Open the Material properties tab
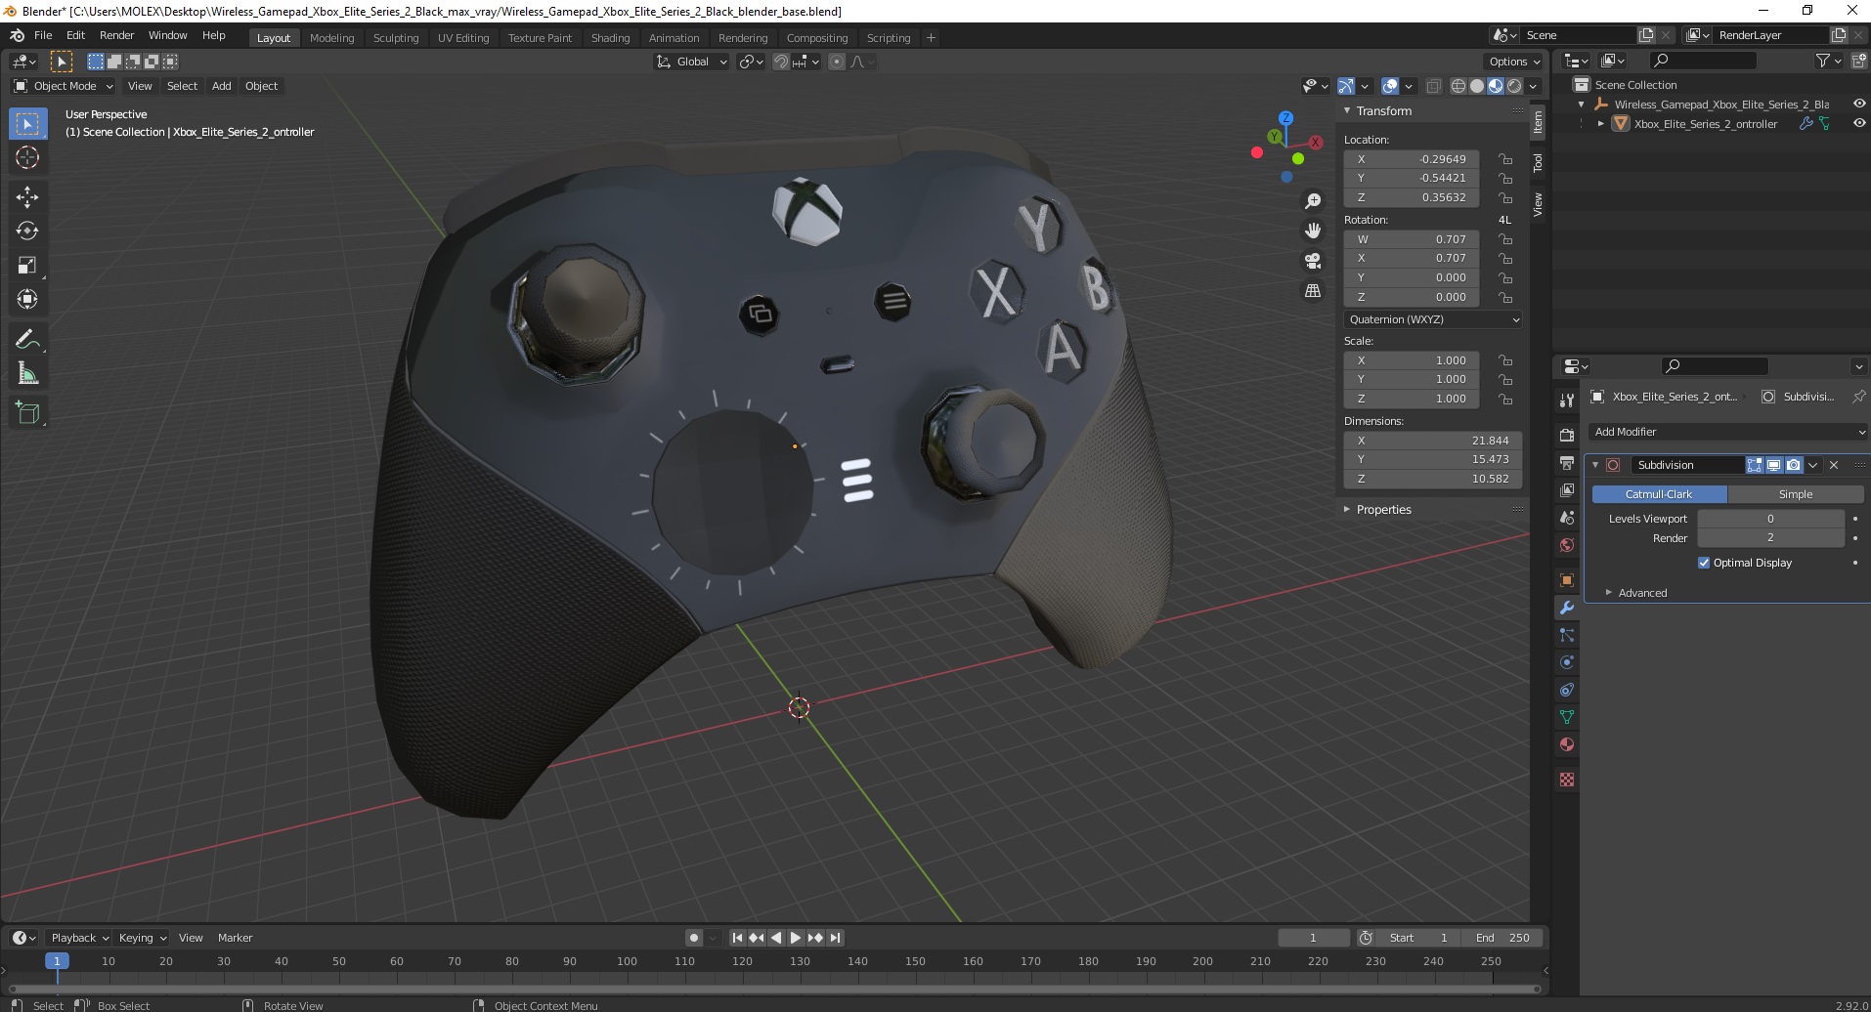1871x1012 pixels. point(1567,744)
